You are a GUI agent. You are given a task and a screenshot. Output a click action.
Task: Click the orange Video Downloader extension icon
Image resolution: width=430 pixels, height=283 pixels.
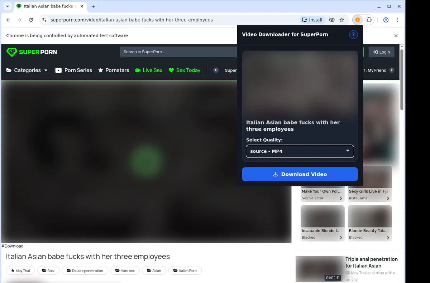pyautogui.click(x=358, y=20)
